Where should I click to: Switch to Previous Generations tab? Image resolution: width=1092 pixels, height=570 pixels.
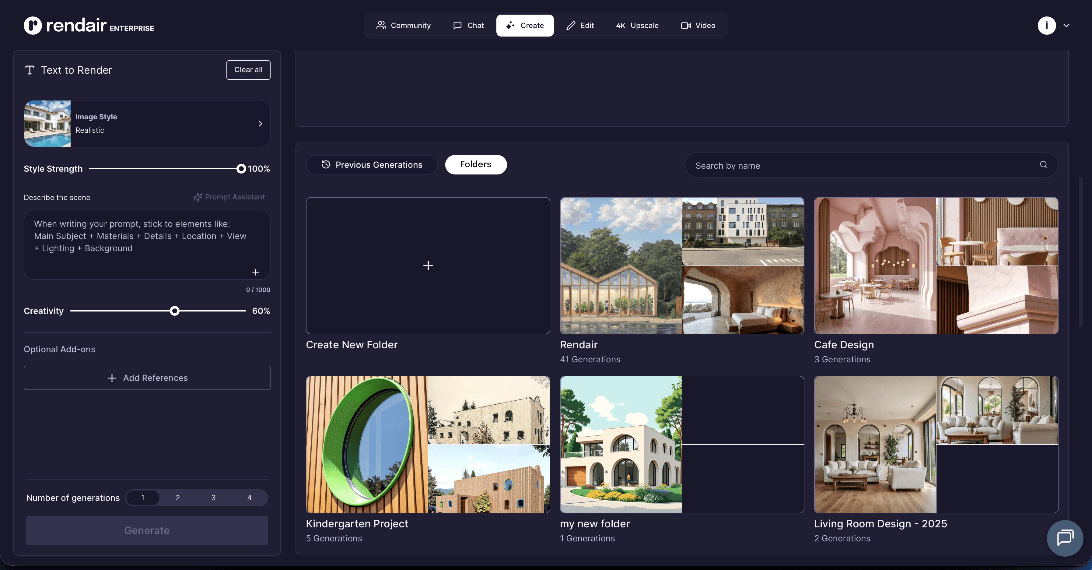pos(372,164)
